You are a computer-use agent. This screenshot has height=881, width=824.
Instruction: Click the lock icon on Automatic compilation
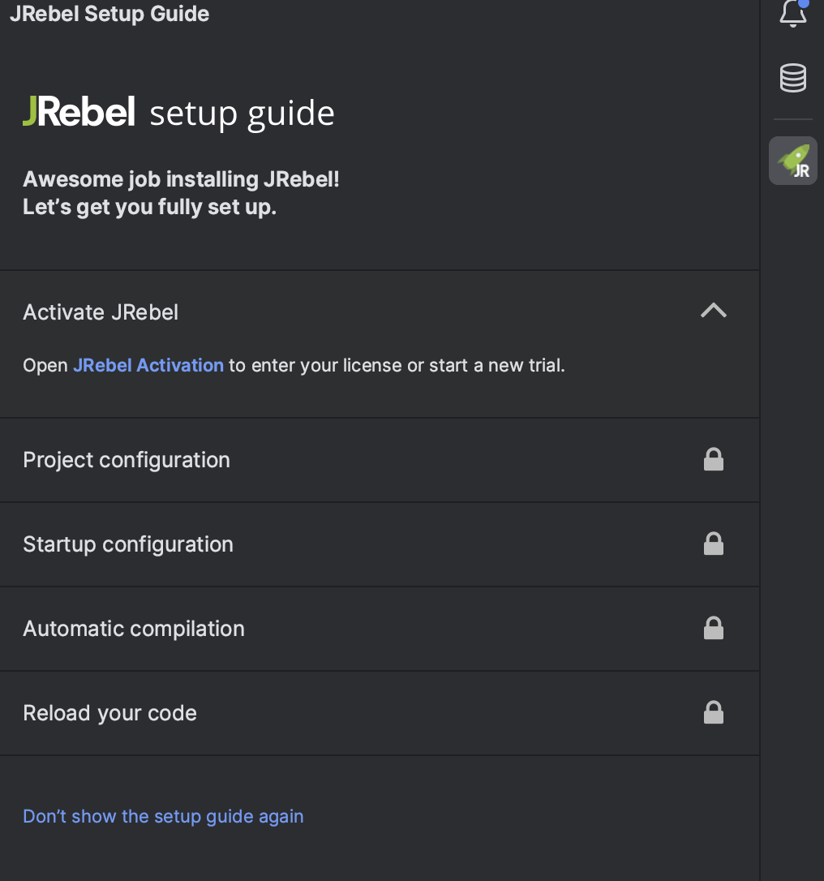tap(714, 628)
